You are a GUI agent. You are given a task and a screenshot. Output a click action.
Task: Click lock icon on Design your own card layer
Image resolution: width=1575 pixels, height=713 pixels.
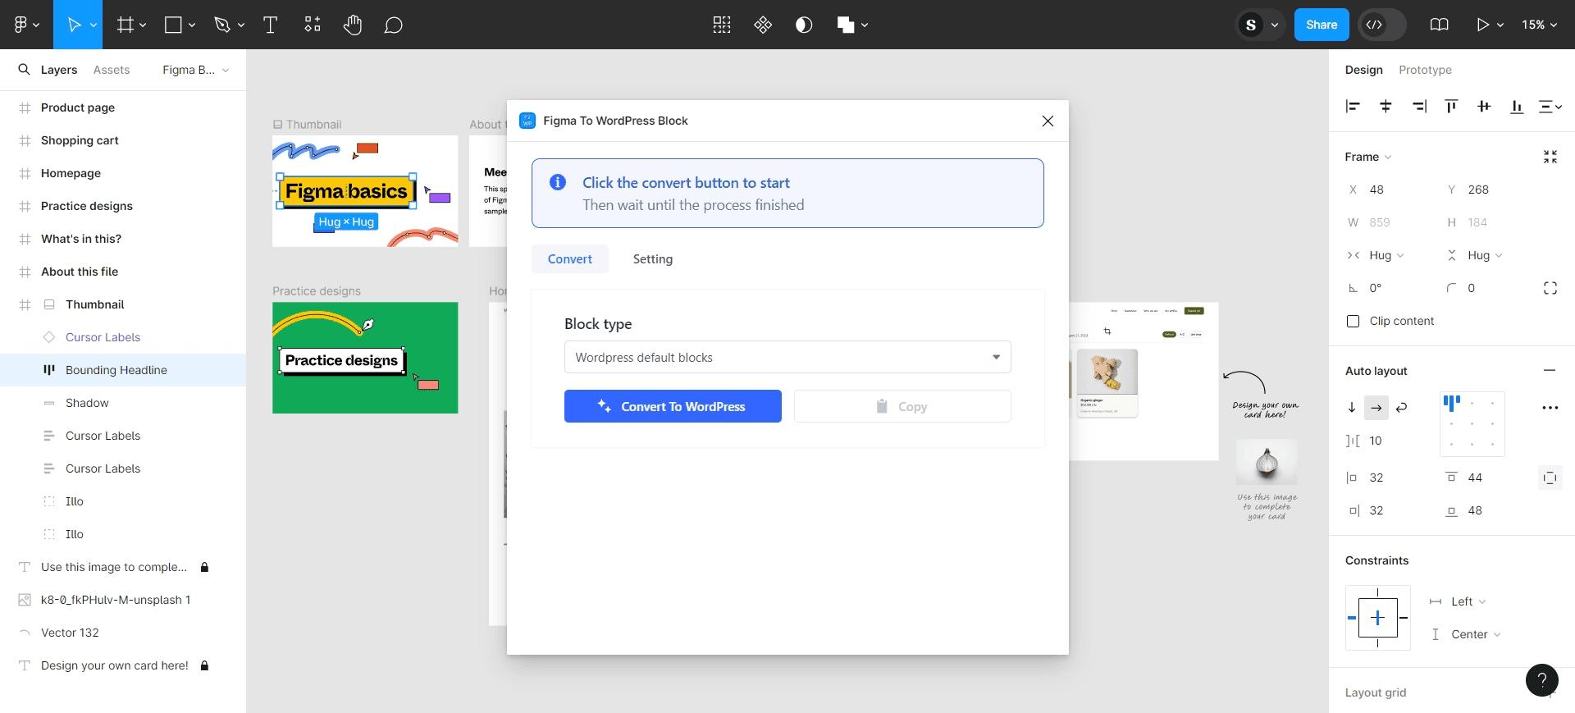tap(204, 665)
